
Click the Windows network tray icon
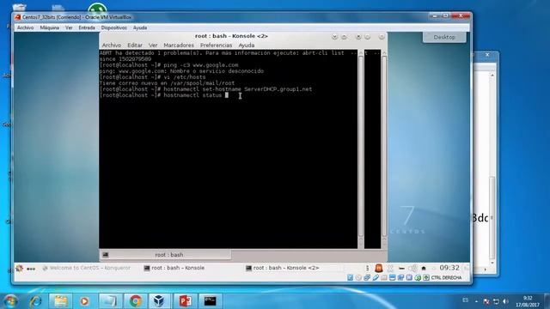pos(496,301)
